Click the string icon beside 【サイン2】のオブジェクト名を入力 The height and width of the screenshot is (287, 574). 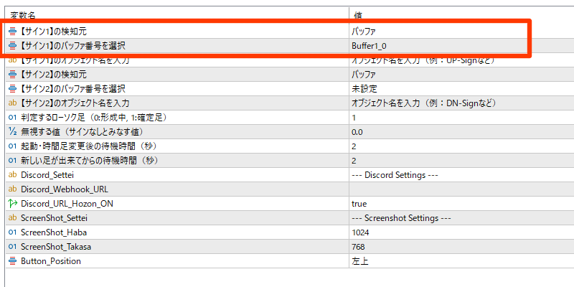(12, 103)
